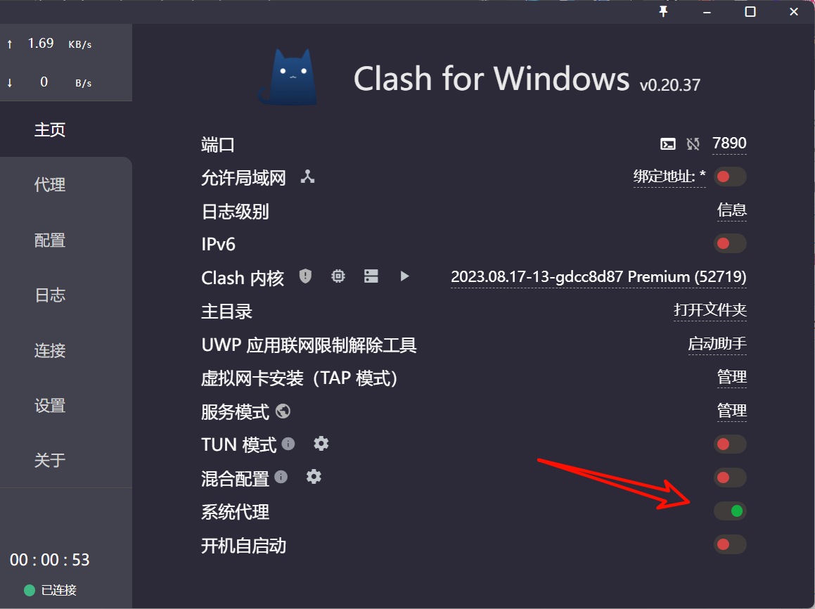Click the server icon beside Clash 内核

coord(371,276)
